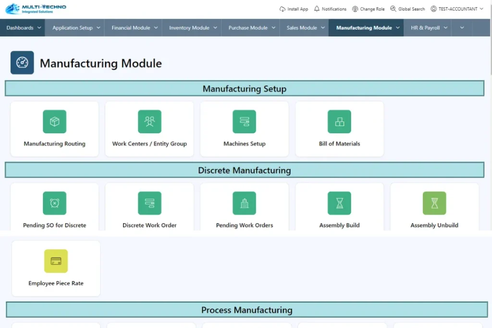Select the Bill of Materials icon

pos(339,121)
